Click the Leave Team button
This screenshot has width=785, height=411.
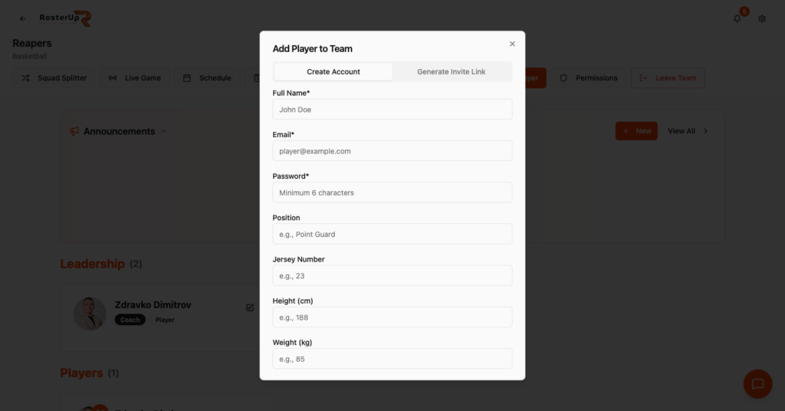click(668, 78)
